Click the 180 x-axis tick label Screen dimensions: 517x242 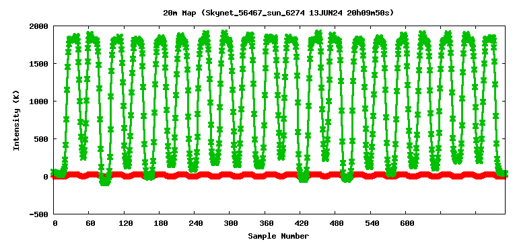pyautogui.click(x=161, y=223)
